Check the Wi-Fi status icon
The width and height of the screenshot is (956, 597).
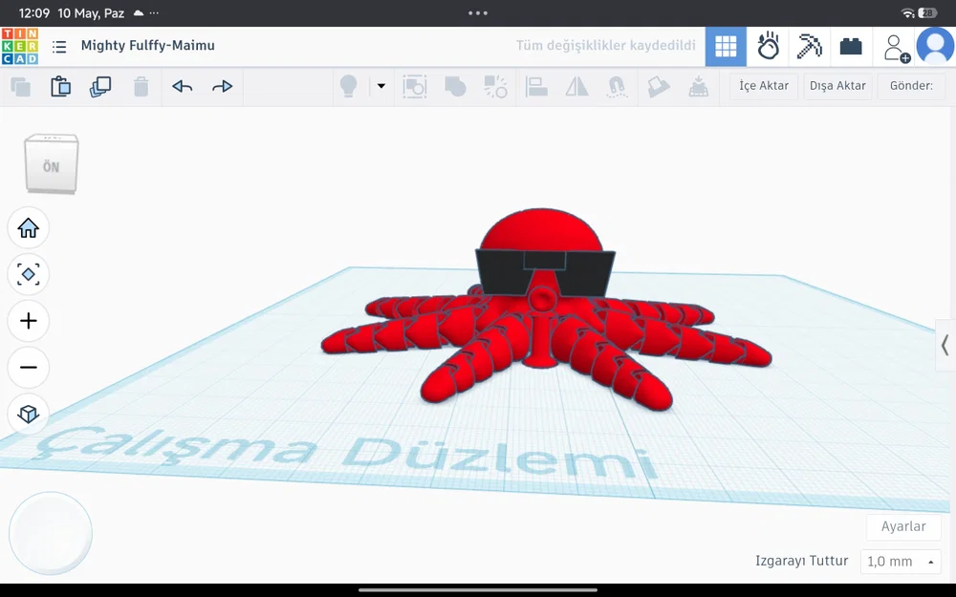coord(908,12)
